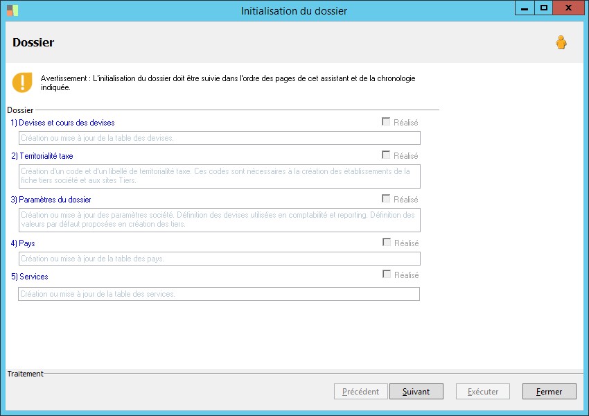Maximize the Initialisation du dossier window

click(543, 8)
